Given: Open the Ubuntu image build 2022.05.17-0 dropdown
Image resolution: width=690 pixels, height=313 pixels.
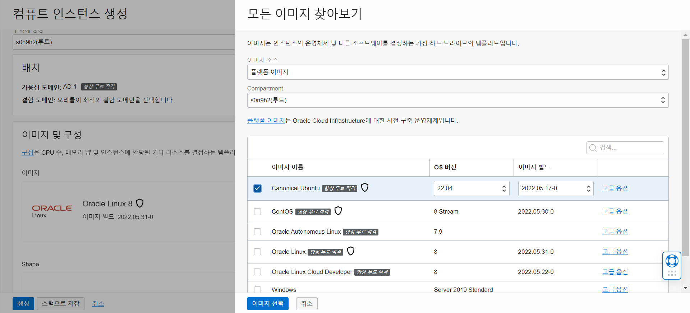Looking at the screenshot, I should (x=556, y=188).
